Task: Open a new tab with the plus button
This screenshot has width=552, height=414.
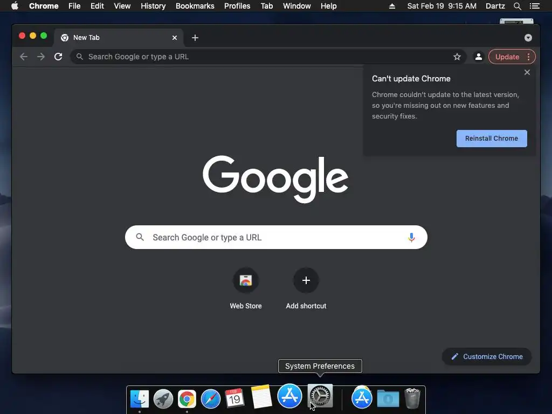Action: 195,38
